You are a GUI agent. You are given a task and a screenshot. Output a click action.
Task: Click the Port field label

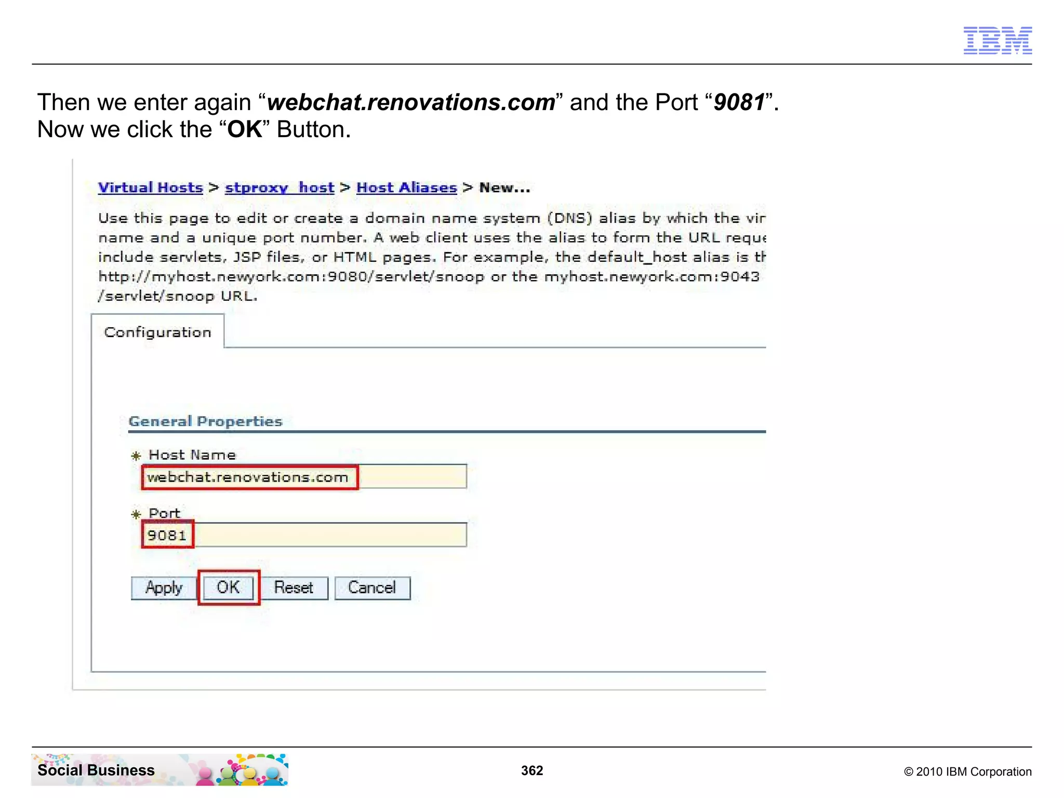(x=164, y=513)
